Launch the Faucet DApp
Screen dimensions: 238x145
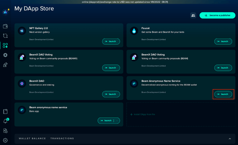223,41
